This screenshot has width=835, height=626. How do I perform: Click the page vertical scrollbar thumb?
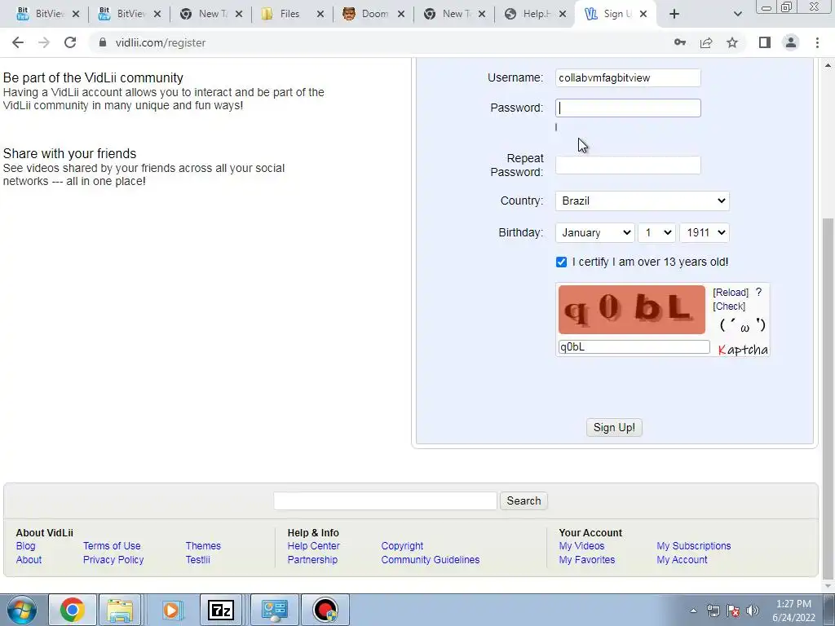pos(828,398)
